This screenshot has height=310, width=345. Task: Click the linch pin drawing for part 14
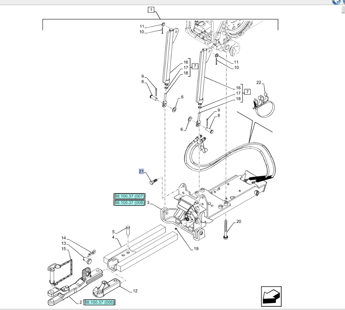pos(91,253)
